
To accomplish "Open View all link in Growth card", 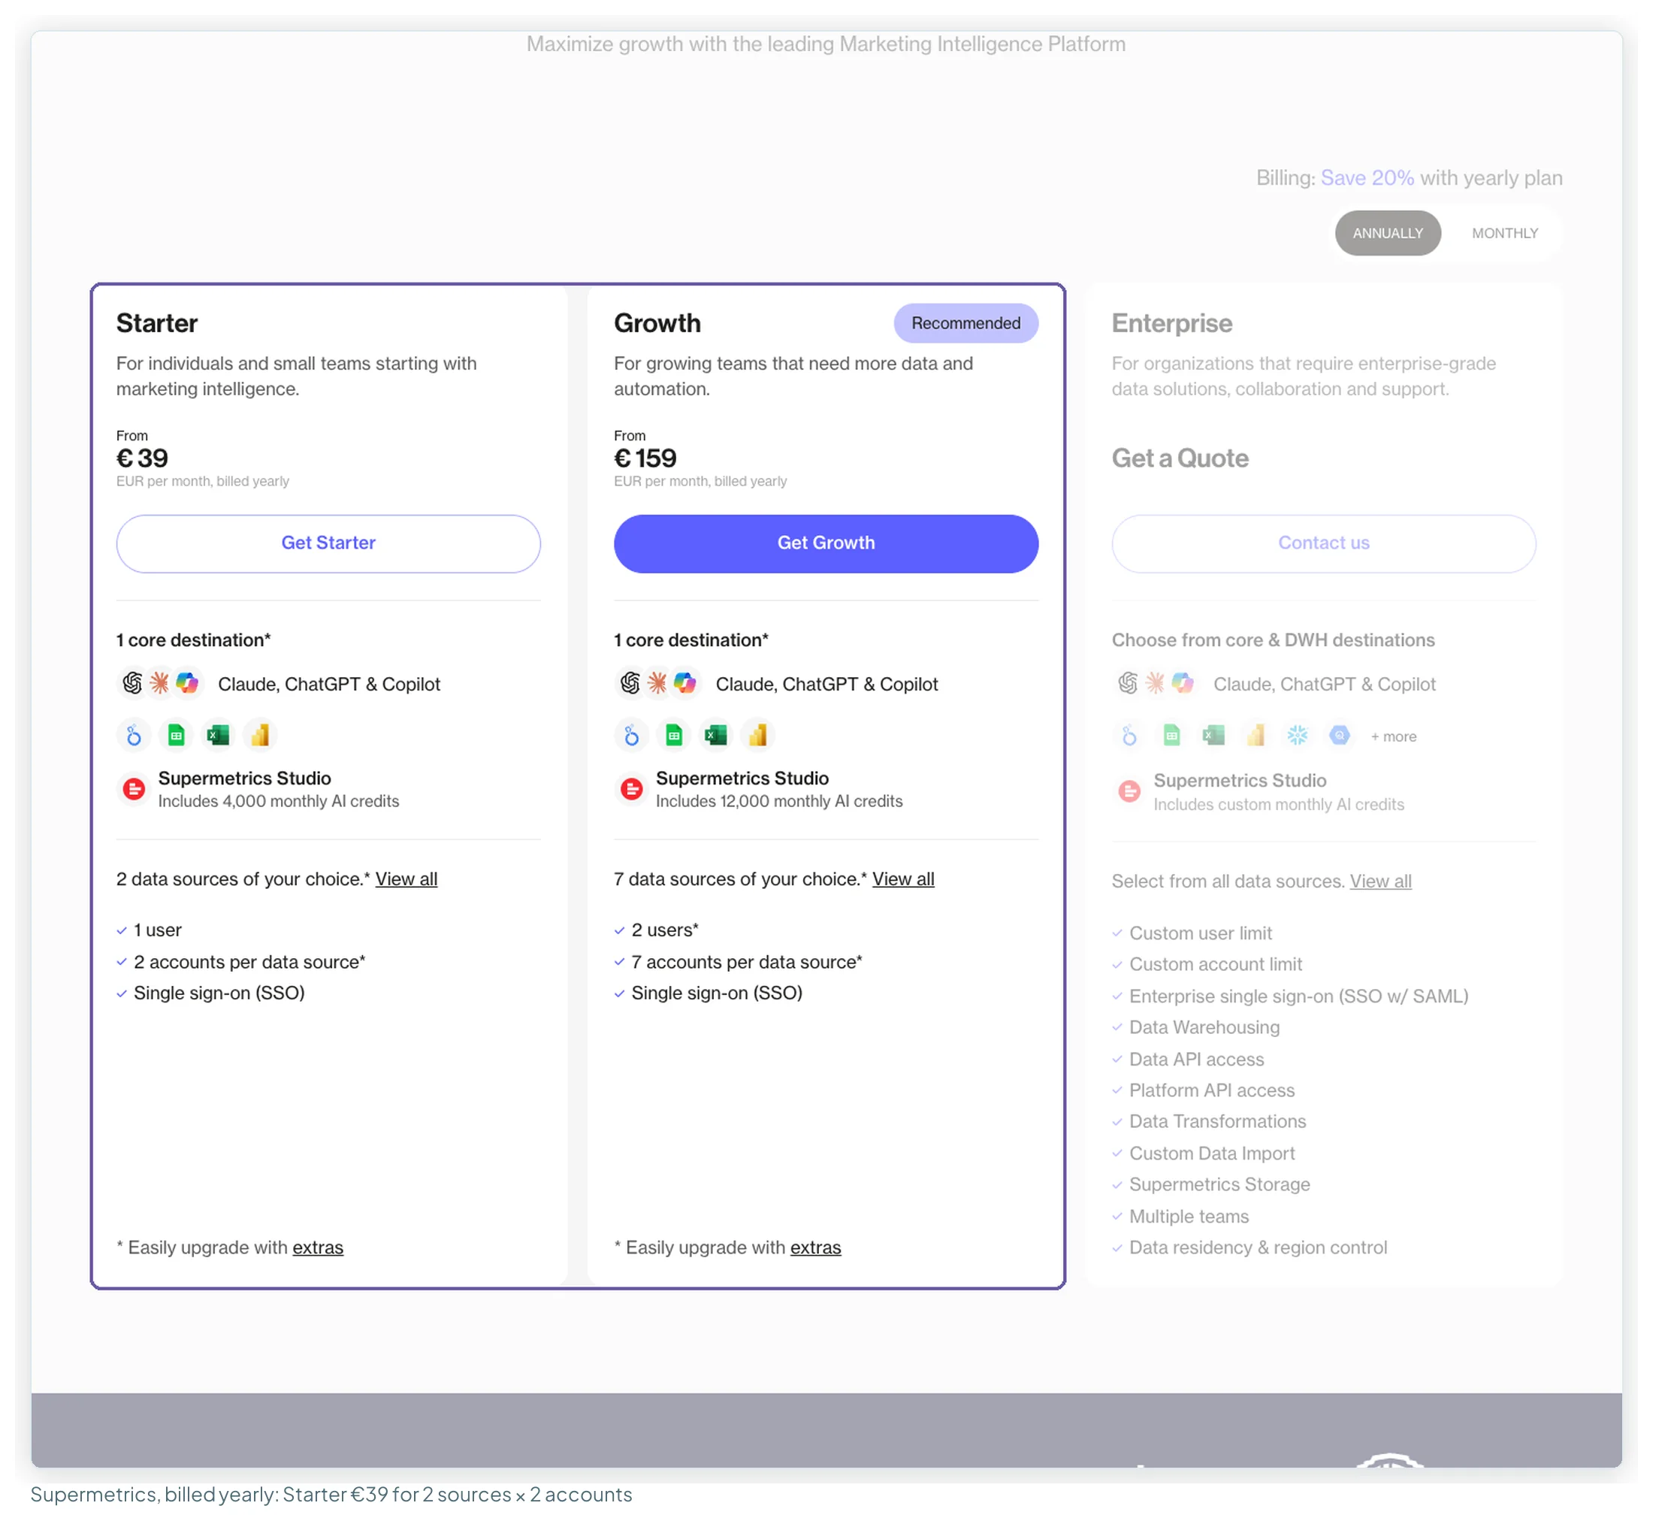I will 904,879.
